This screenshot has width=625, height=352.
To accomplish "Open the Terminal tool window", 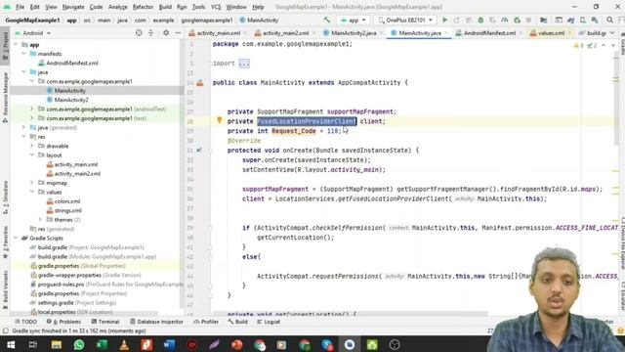I will point(105,322).
